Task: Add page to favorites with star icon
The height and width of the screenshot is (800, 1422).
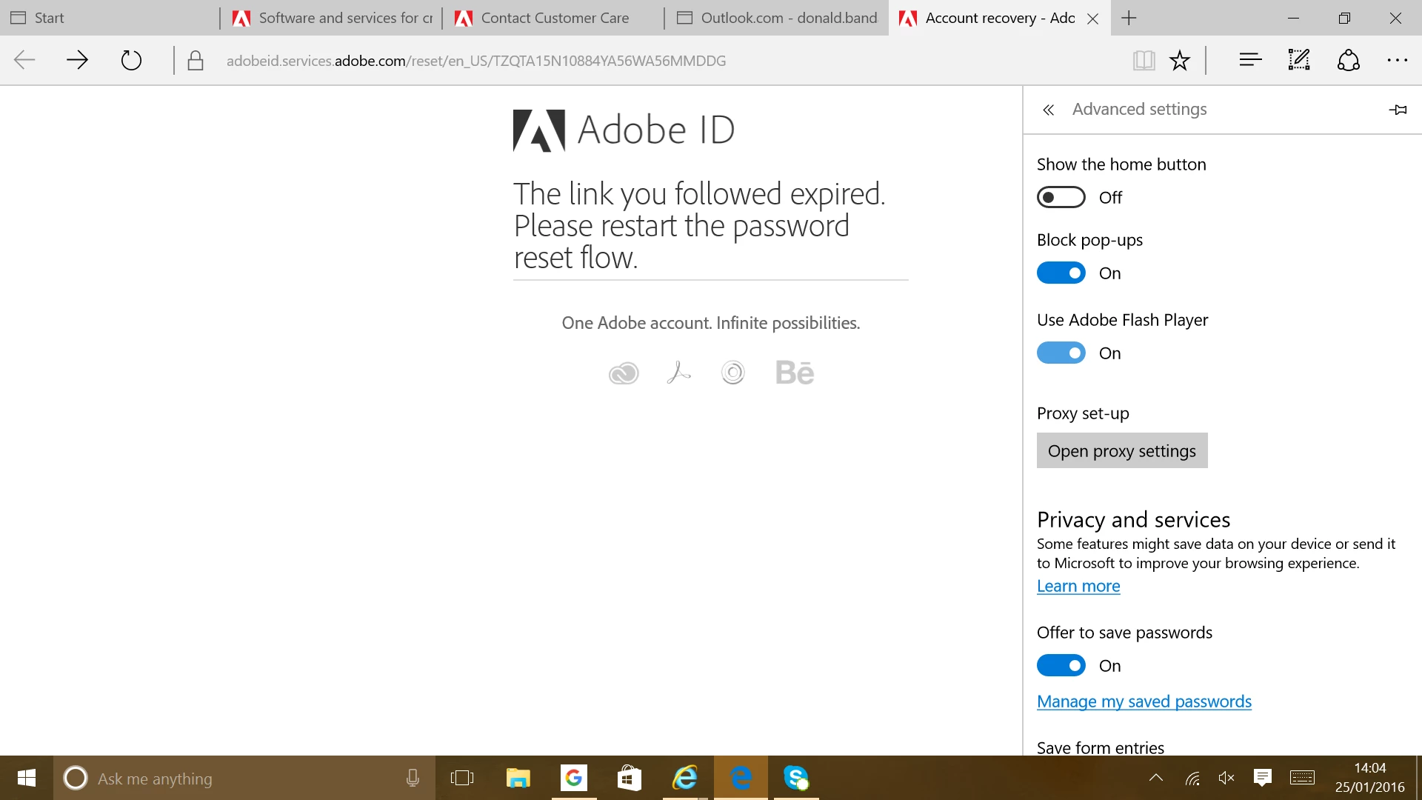Action: pos(1180,61)
